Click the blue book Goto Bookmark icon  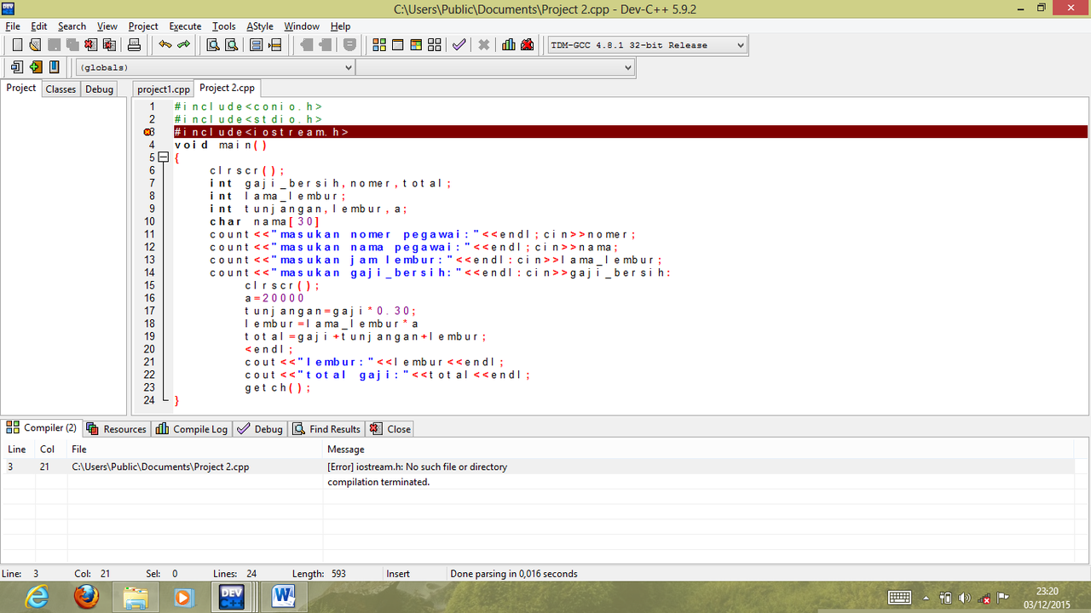coord(54,67)
